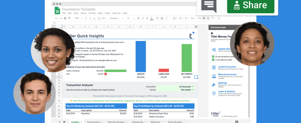
Task: Click the formula bar input
Action: click(x=154, y=23)
